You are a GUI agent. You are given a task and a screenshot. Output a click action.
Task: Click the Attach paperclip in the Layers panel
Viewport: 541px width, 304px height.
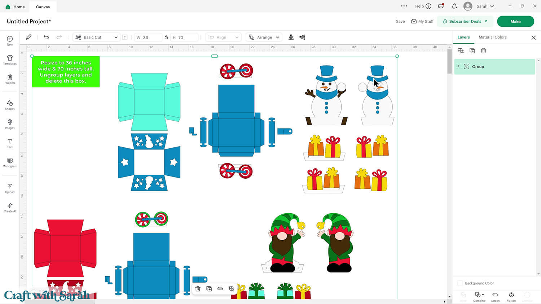(495, 296)
